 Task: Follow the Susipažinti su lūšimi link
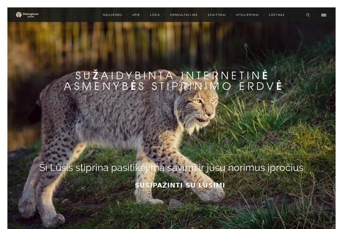point(180,185)
